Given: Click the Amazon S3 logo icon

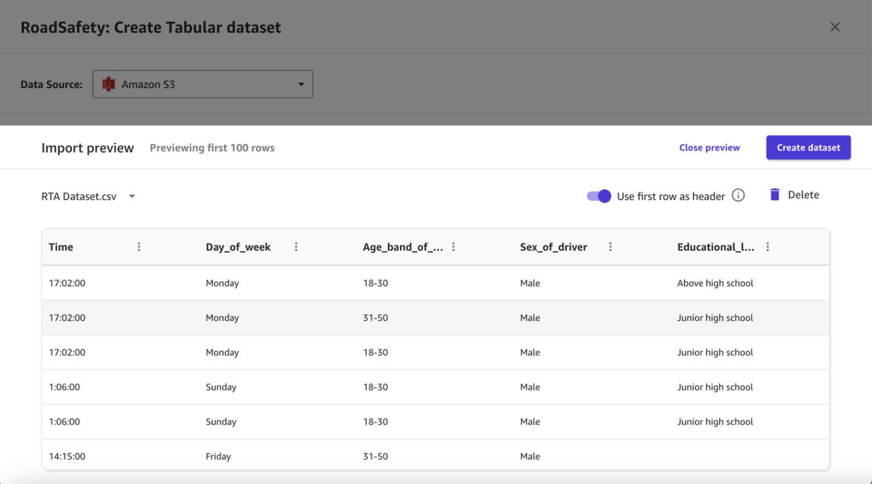Looking at the screenshot, I should pos(109,84).
